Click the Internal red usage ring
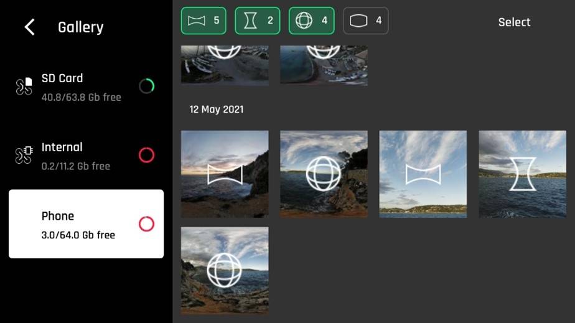575x323 pixels. (x=146, y=155)
